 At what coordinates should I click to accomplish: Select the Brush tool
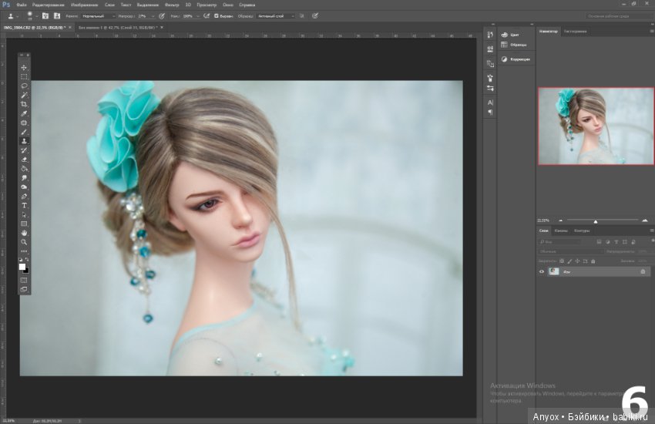tap(24, 132)
